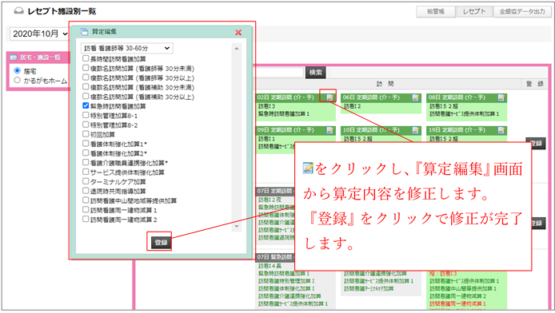Open edit icon on 09日 定期訪問 card
The height and width of the screenshot is (313, 555).
[330, 130]
